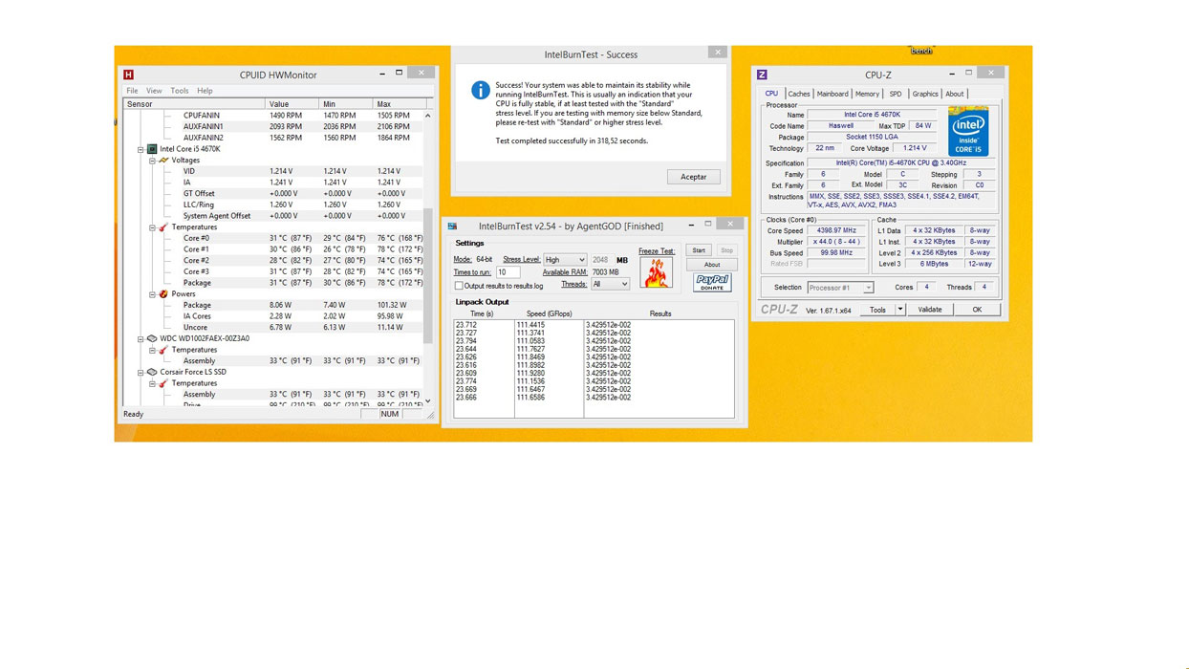Viewport: 1189px width, 669px height.
Task: Open the Tools dropdown arrow in CPU-Z
Action: coord(899,310)
